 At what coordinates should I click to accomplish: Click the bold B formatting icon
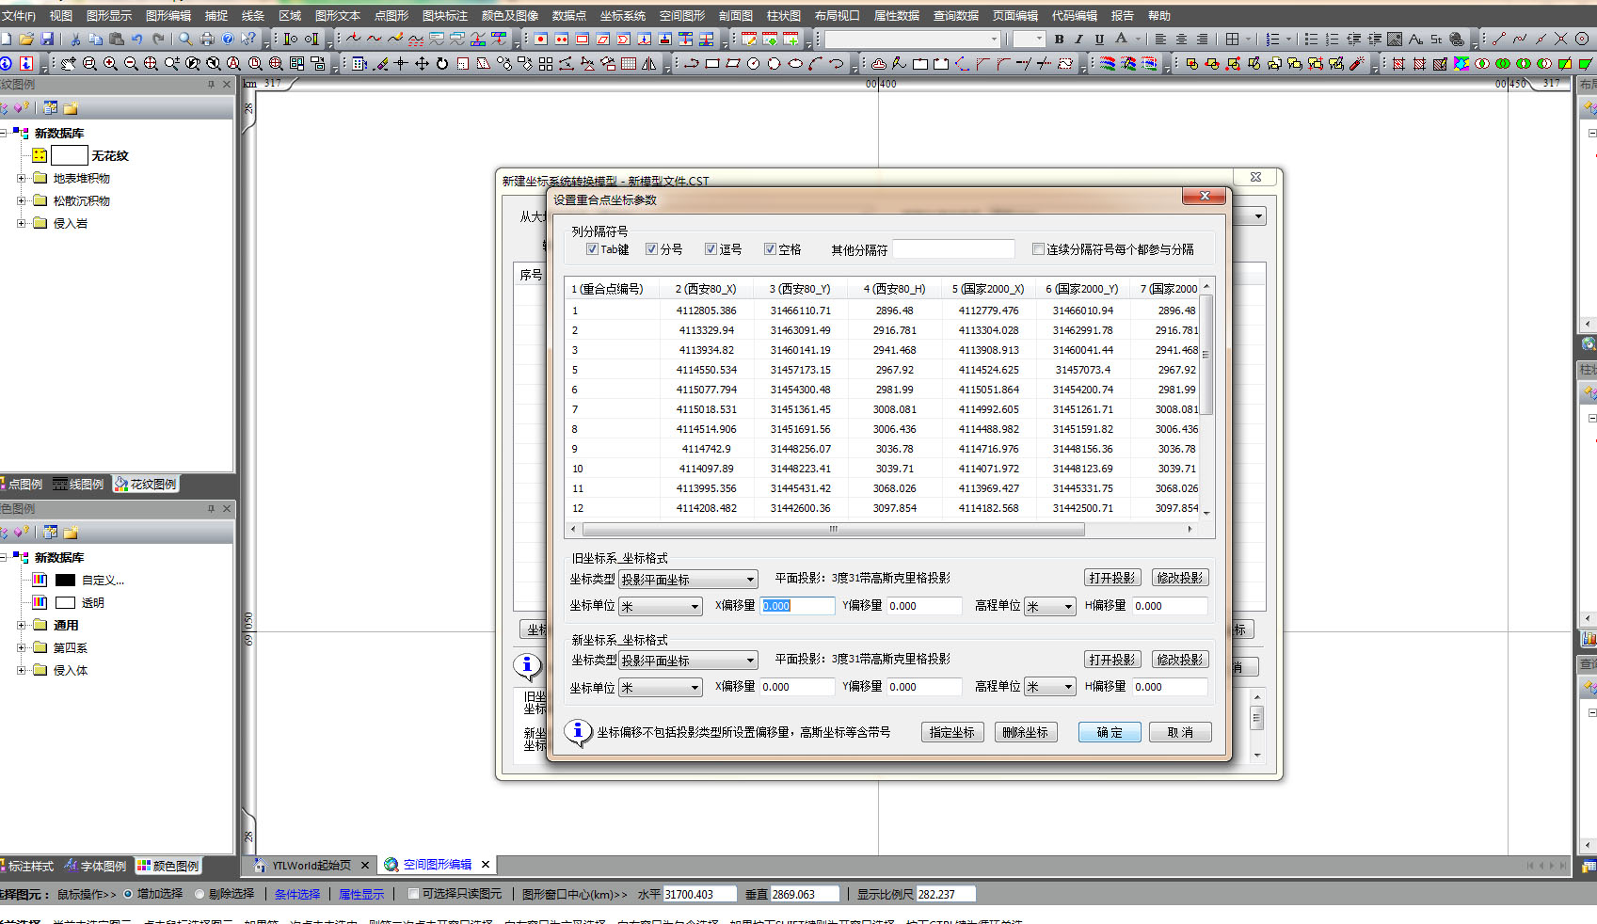pos(1059,39)
